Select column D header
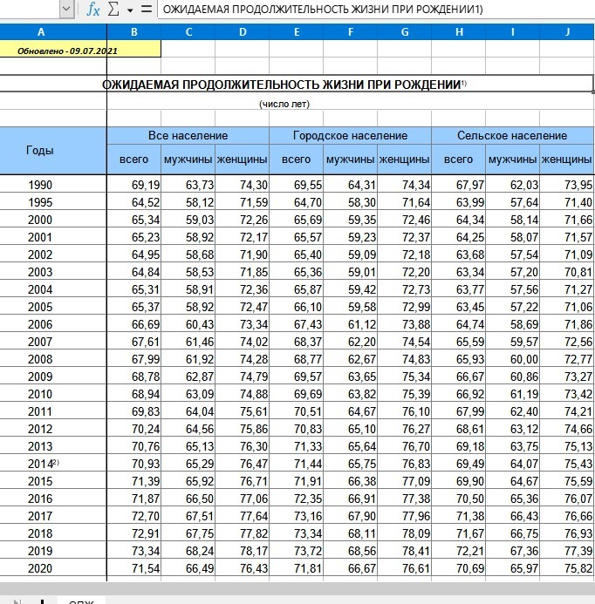Screen dimensions: 595x604 tap(242, 31)
